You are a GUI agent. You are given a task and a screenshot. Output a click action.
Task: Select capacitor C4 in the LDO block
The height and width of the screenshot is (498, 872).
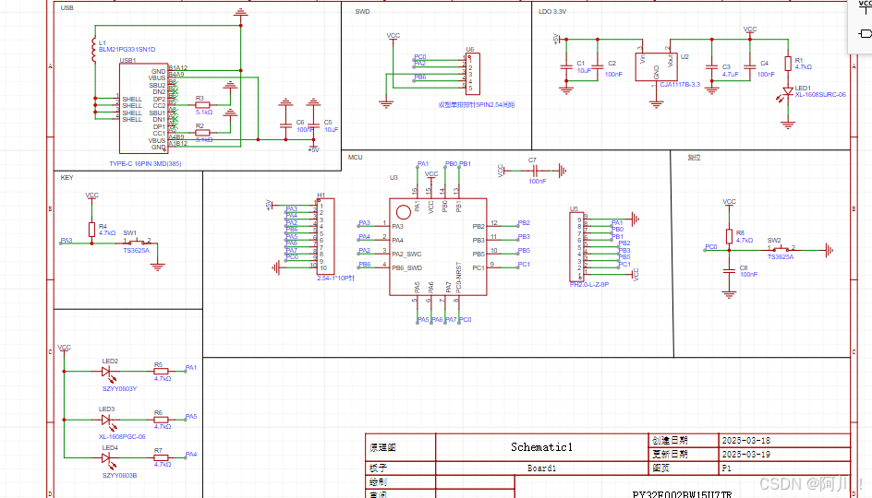(750, 67)
